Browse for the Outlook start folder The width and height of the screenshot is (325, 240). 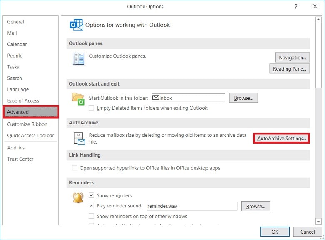(x=243, y=98)
